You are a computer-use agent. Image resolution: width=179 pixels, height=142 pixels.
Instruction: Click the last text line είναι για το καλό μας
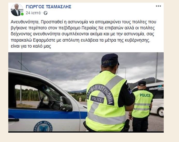pyautogui.click(x=31, y=46)
